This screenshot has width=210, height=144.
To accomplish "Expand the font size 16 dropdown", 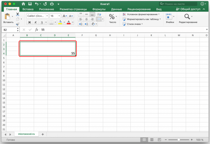I will coord(59,16).
